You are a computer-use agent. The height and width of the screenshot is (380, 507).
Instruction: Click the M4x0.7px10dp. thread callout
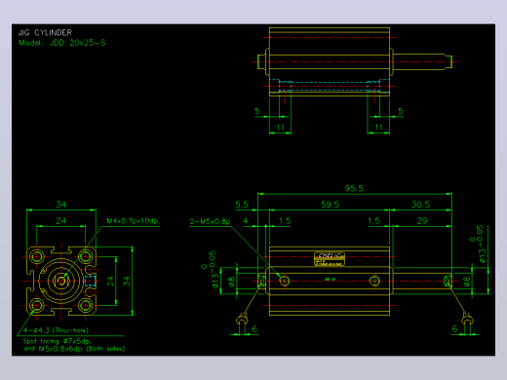[x=134, y=221]
